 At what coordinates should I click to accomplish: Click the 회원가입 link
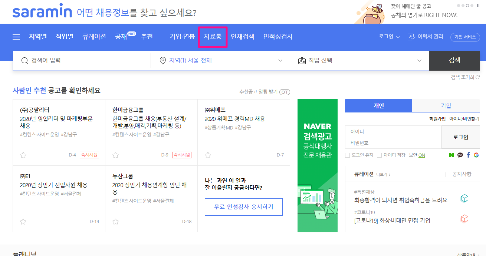click(437, 119)
